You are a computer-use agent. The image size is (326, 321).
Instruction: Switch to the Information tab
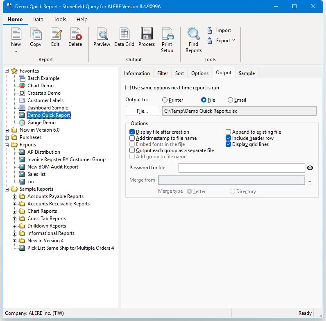[137, 73]
